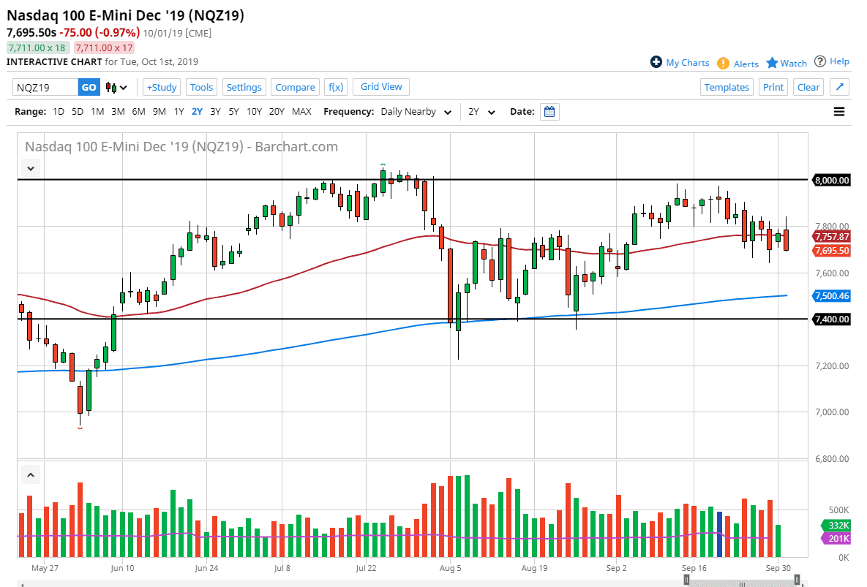This screenshot has height=587, width=867.
Task: Collapse the volume panel chevron
Action: point(31,474)
